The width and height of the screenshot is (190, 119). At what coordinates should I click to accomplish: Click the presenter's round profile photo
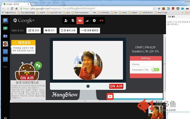[x=88, y=65]
